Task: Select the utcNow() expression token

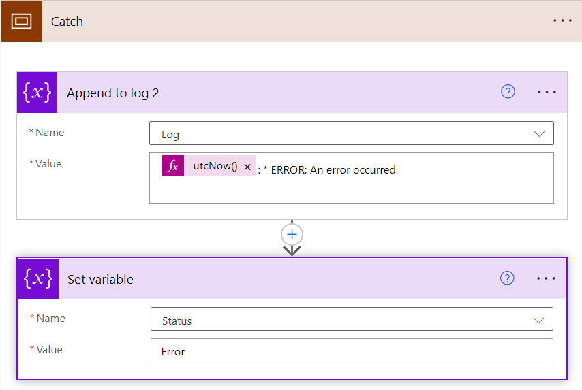Action: [x=215, y=166]
